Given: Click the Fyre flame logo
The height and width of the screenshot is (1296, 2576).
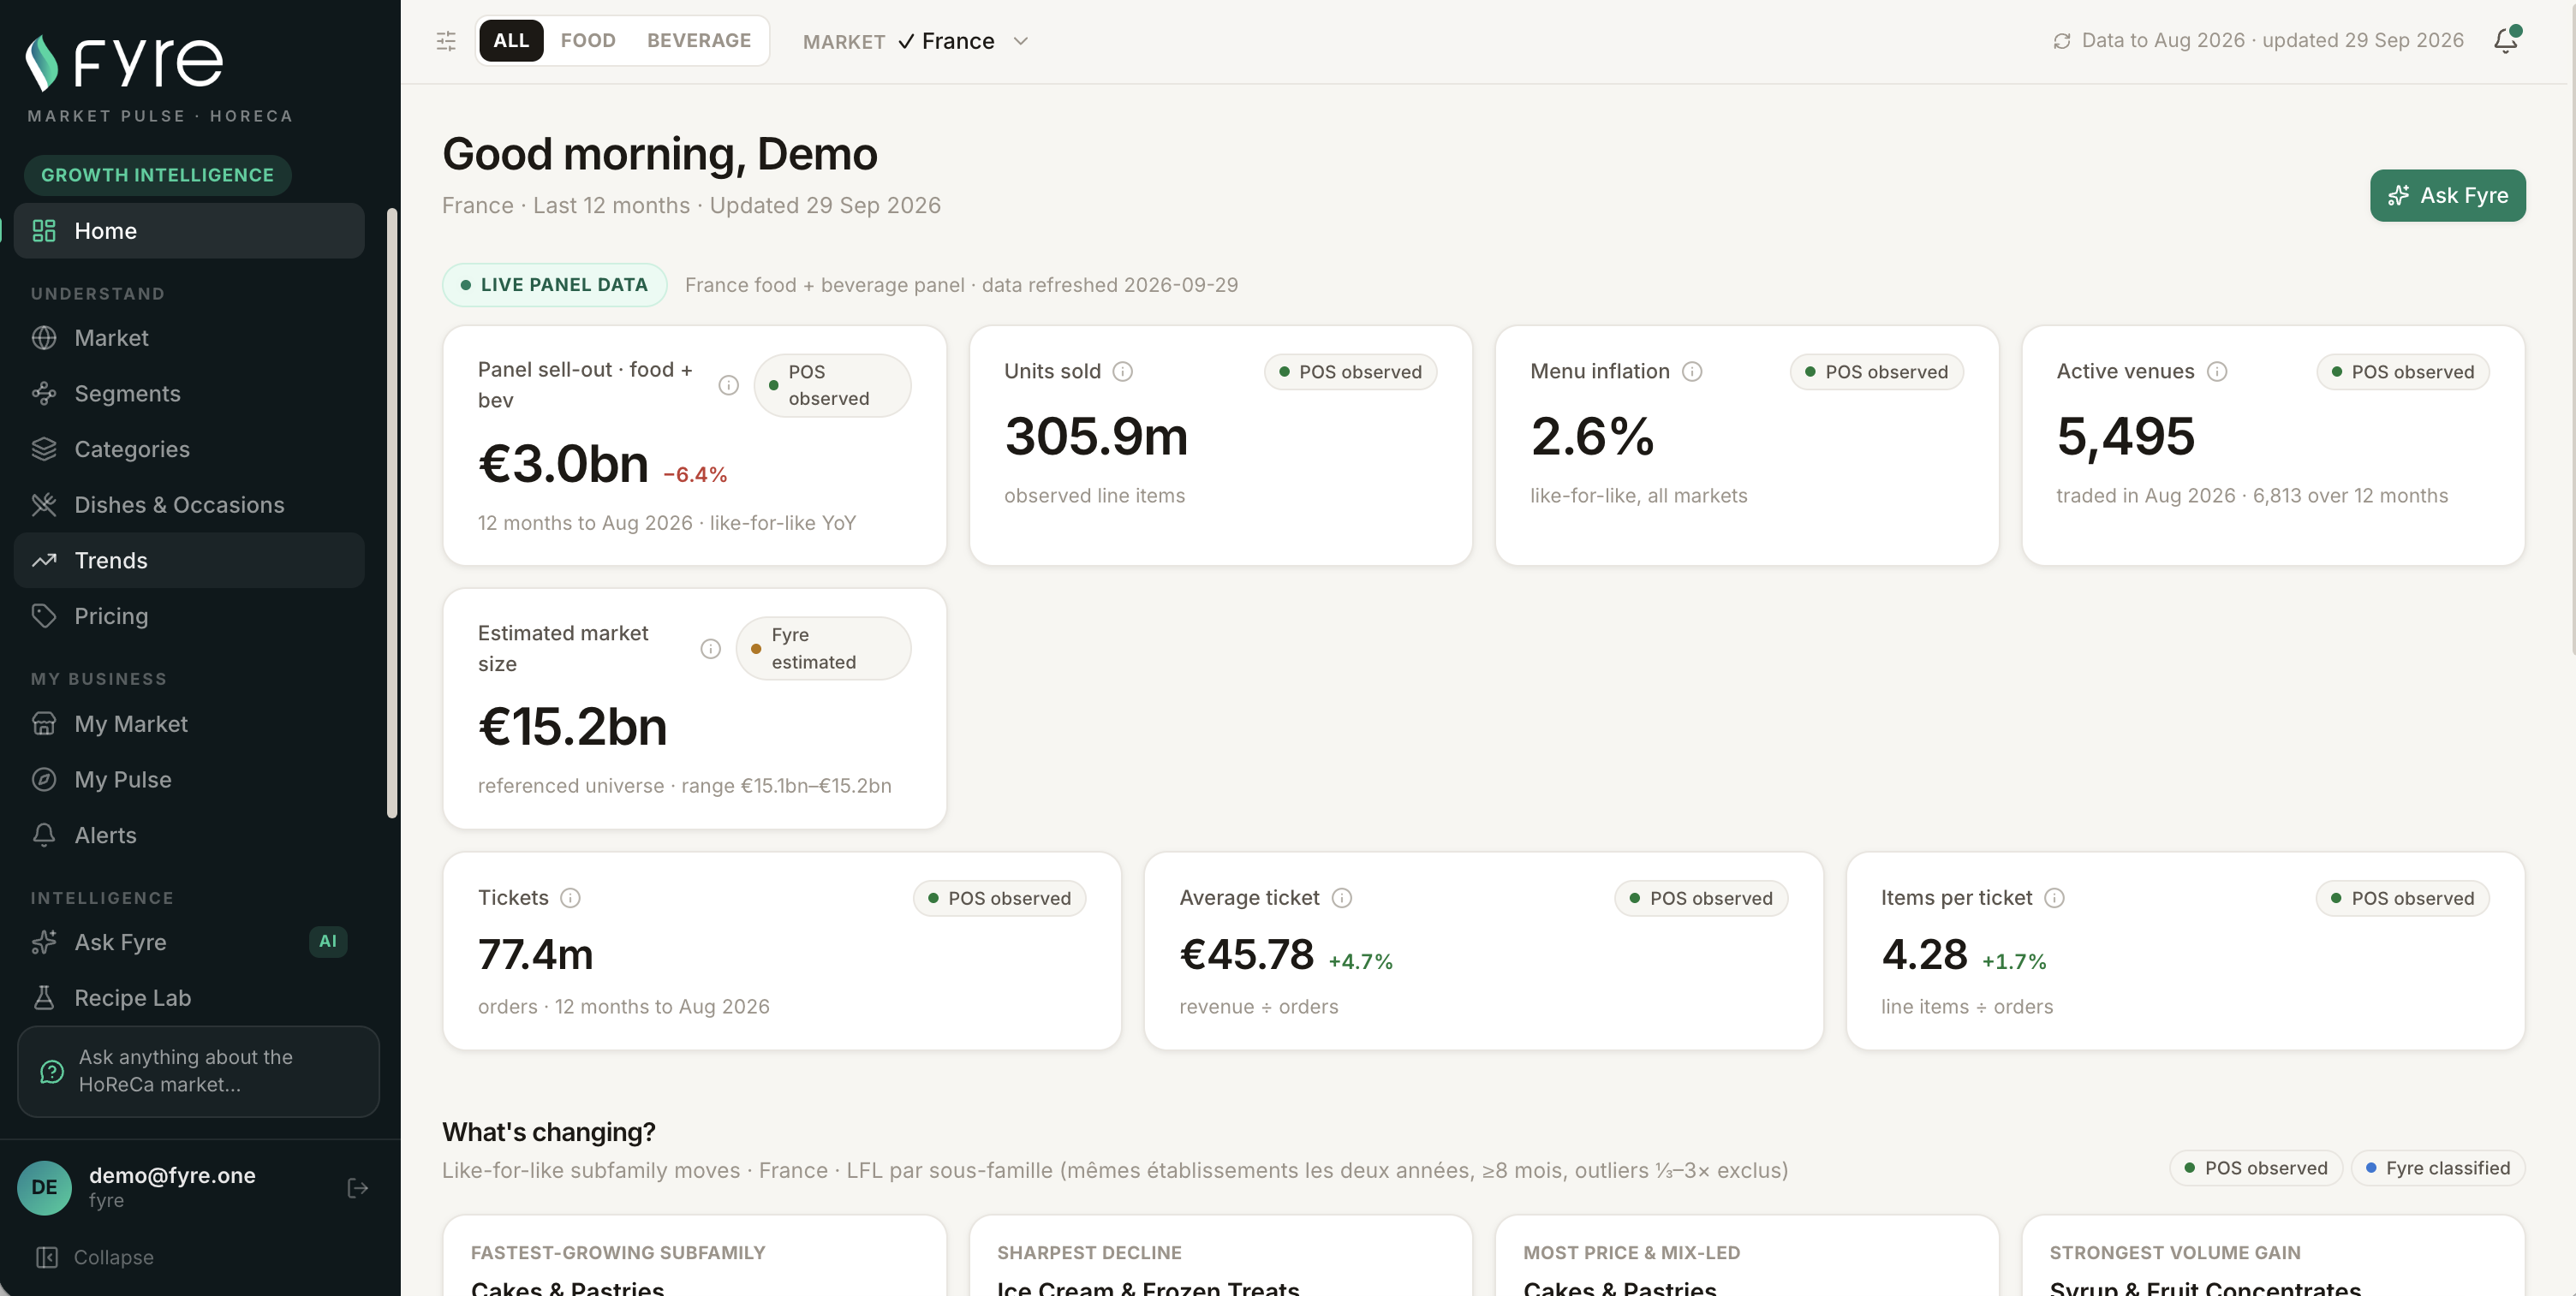Looking at the screenshot, I should click(42, 62).
